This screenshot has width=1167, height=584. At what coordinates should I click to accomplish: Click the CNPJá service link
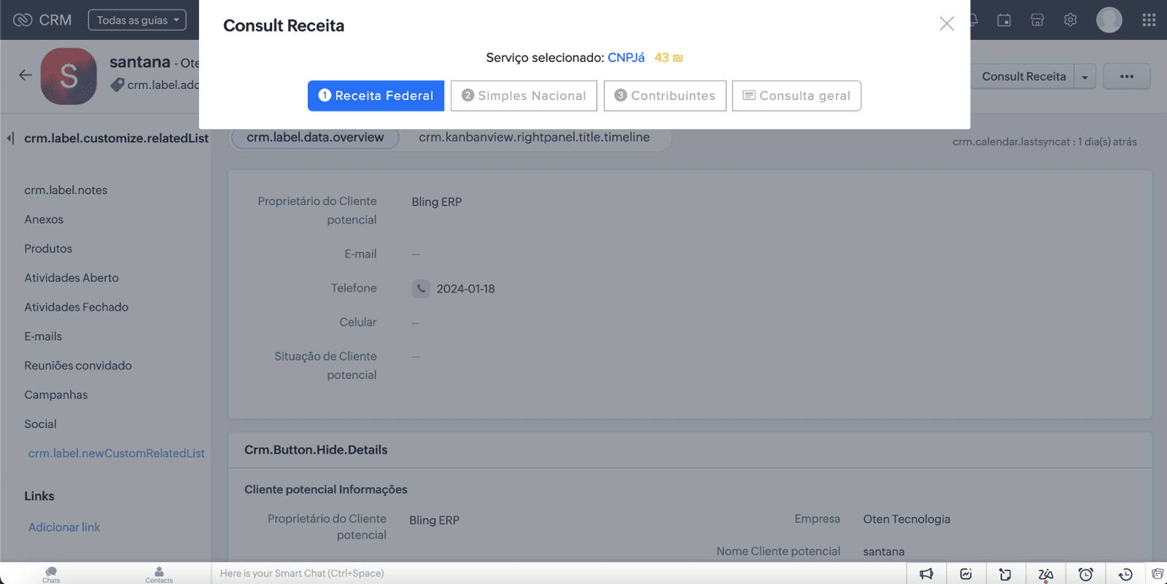click(x=626, y=58)
